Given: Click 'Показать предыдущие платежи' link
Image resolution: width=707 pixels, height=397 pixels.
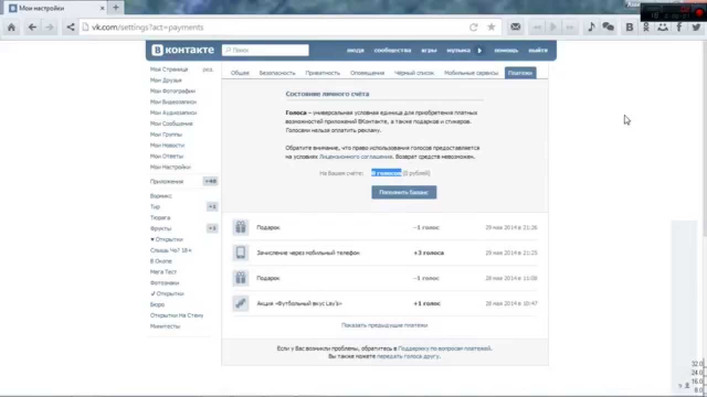Looking at the screenshot, I should coord(384,325).
